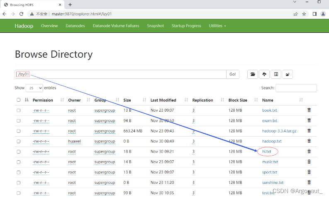Sort by Name column arrows
This screenshot has height=198, width=329.
[x=301, y=100]
